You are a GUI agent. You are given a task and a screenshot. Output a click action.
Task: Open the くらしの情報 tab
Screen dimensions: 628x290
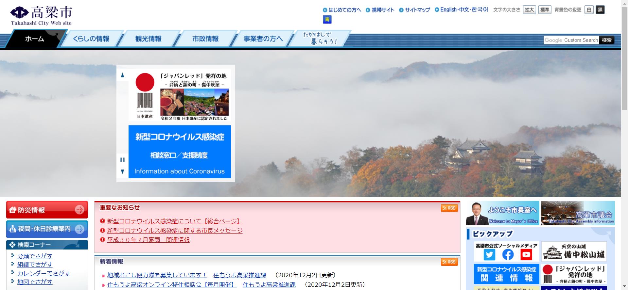point(91,39)
